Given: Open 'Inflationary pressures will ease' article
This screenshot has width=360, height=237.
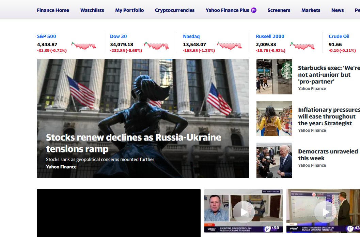Looking at the screenshot, I should pos(329,116).
